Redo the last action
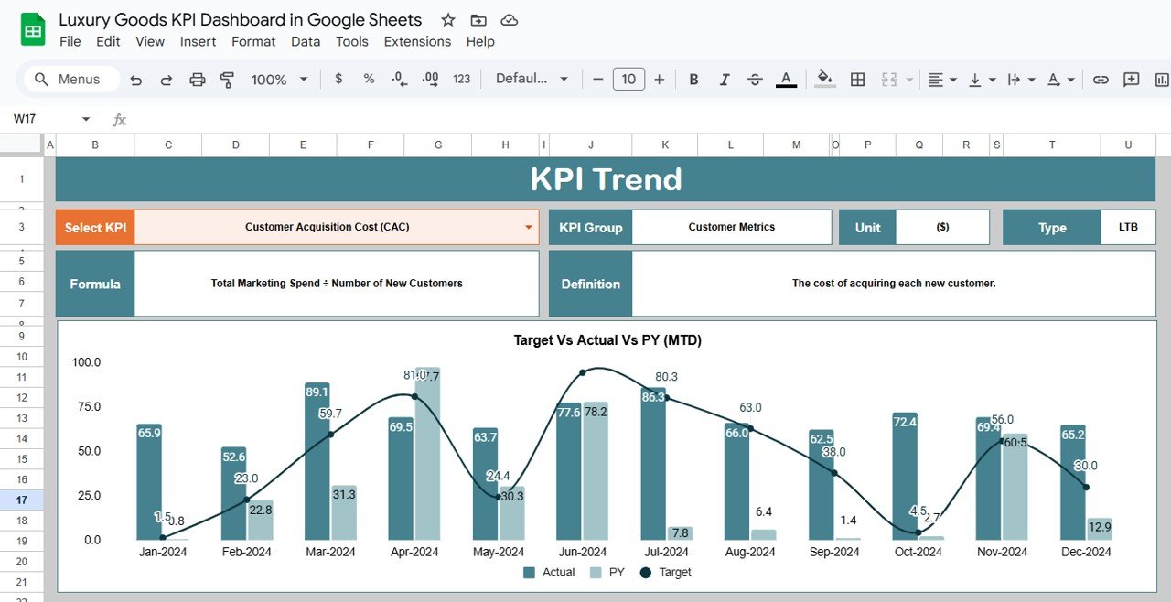The image size is (1171, 602). coord(167,80)
